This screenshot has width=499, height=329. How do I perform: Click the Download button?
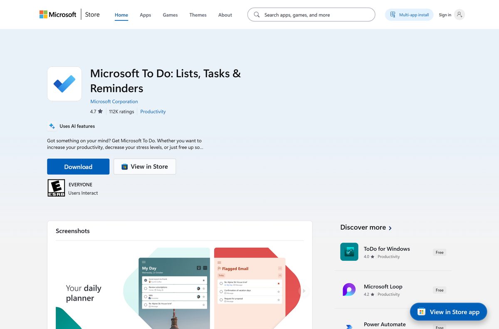pos(78,167)
